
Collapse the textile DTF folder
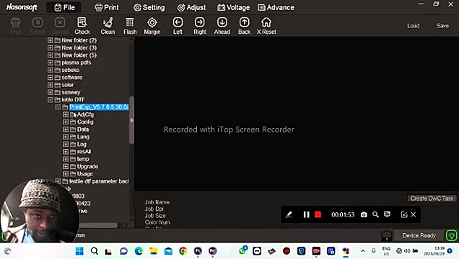[x=51, y=99]
